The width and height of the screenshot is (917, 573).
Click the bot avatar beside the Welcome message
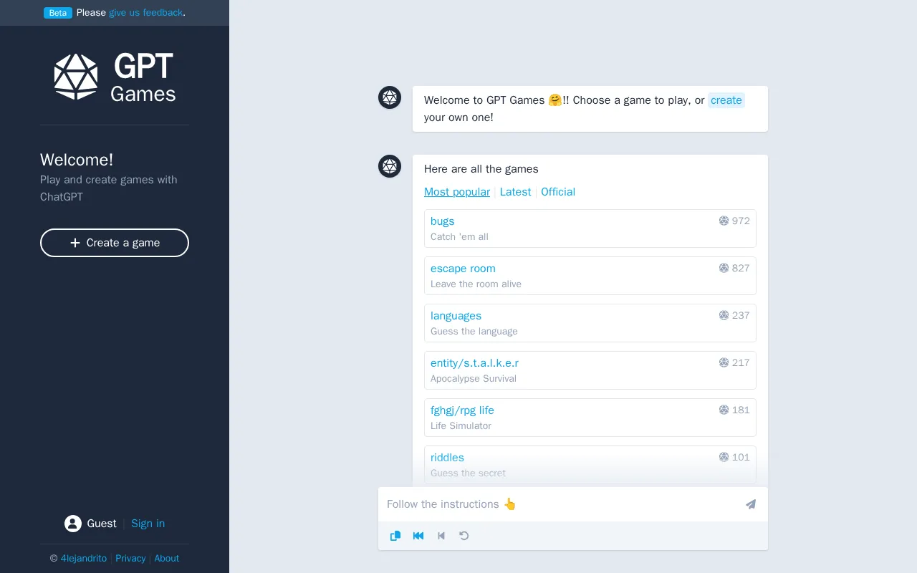click(x=390, y=97)
